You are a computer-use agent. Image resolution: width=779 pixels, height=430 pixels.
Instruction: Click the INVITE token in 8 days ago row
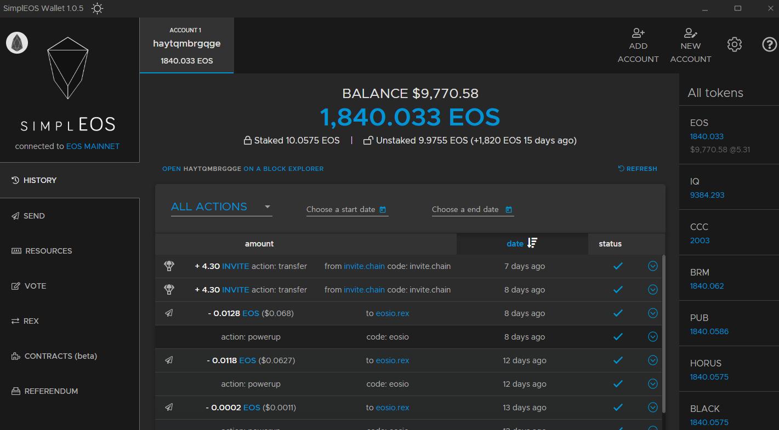coord(235,290)
